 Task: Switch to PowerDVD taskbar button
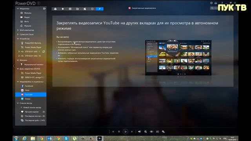pos(99,138)
